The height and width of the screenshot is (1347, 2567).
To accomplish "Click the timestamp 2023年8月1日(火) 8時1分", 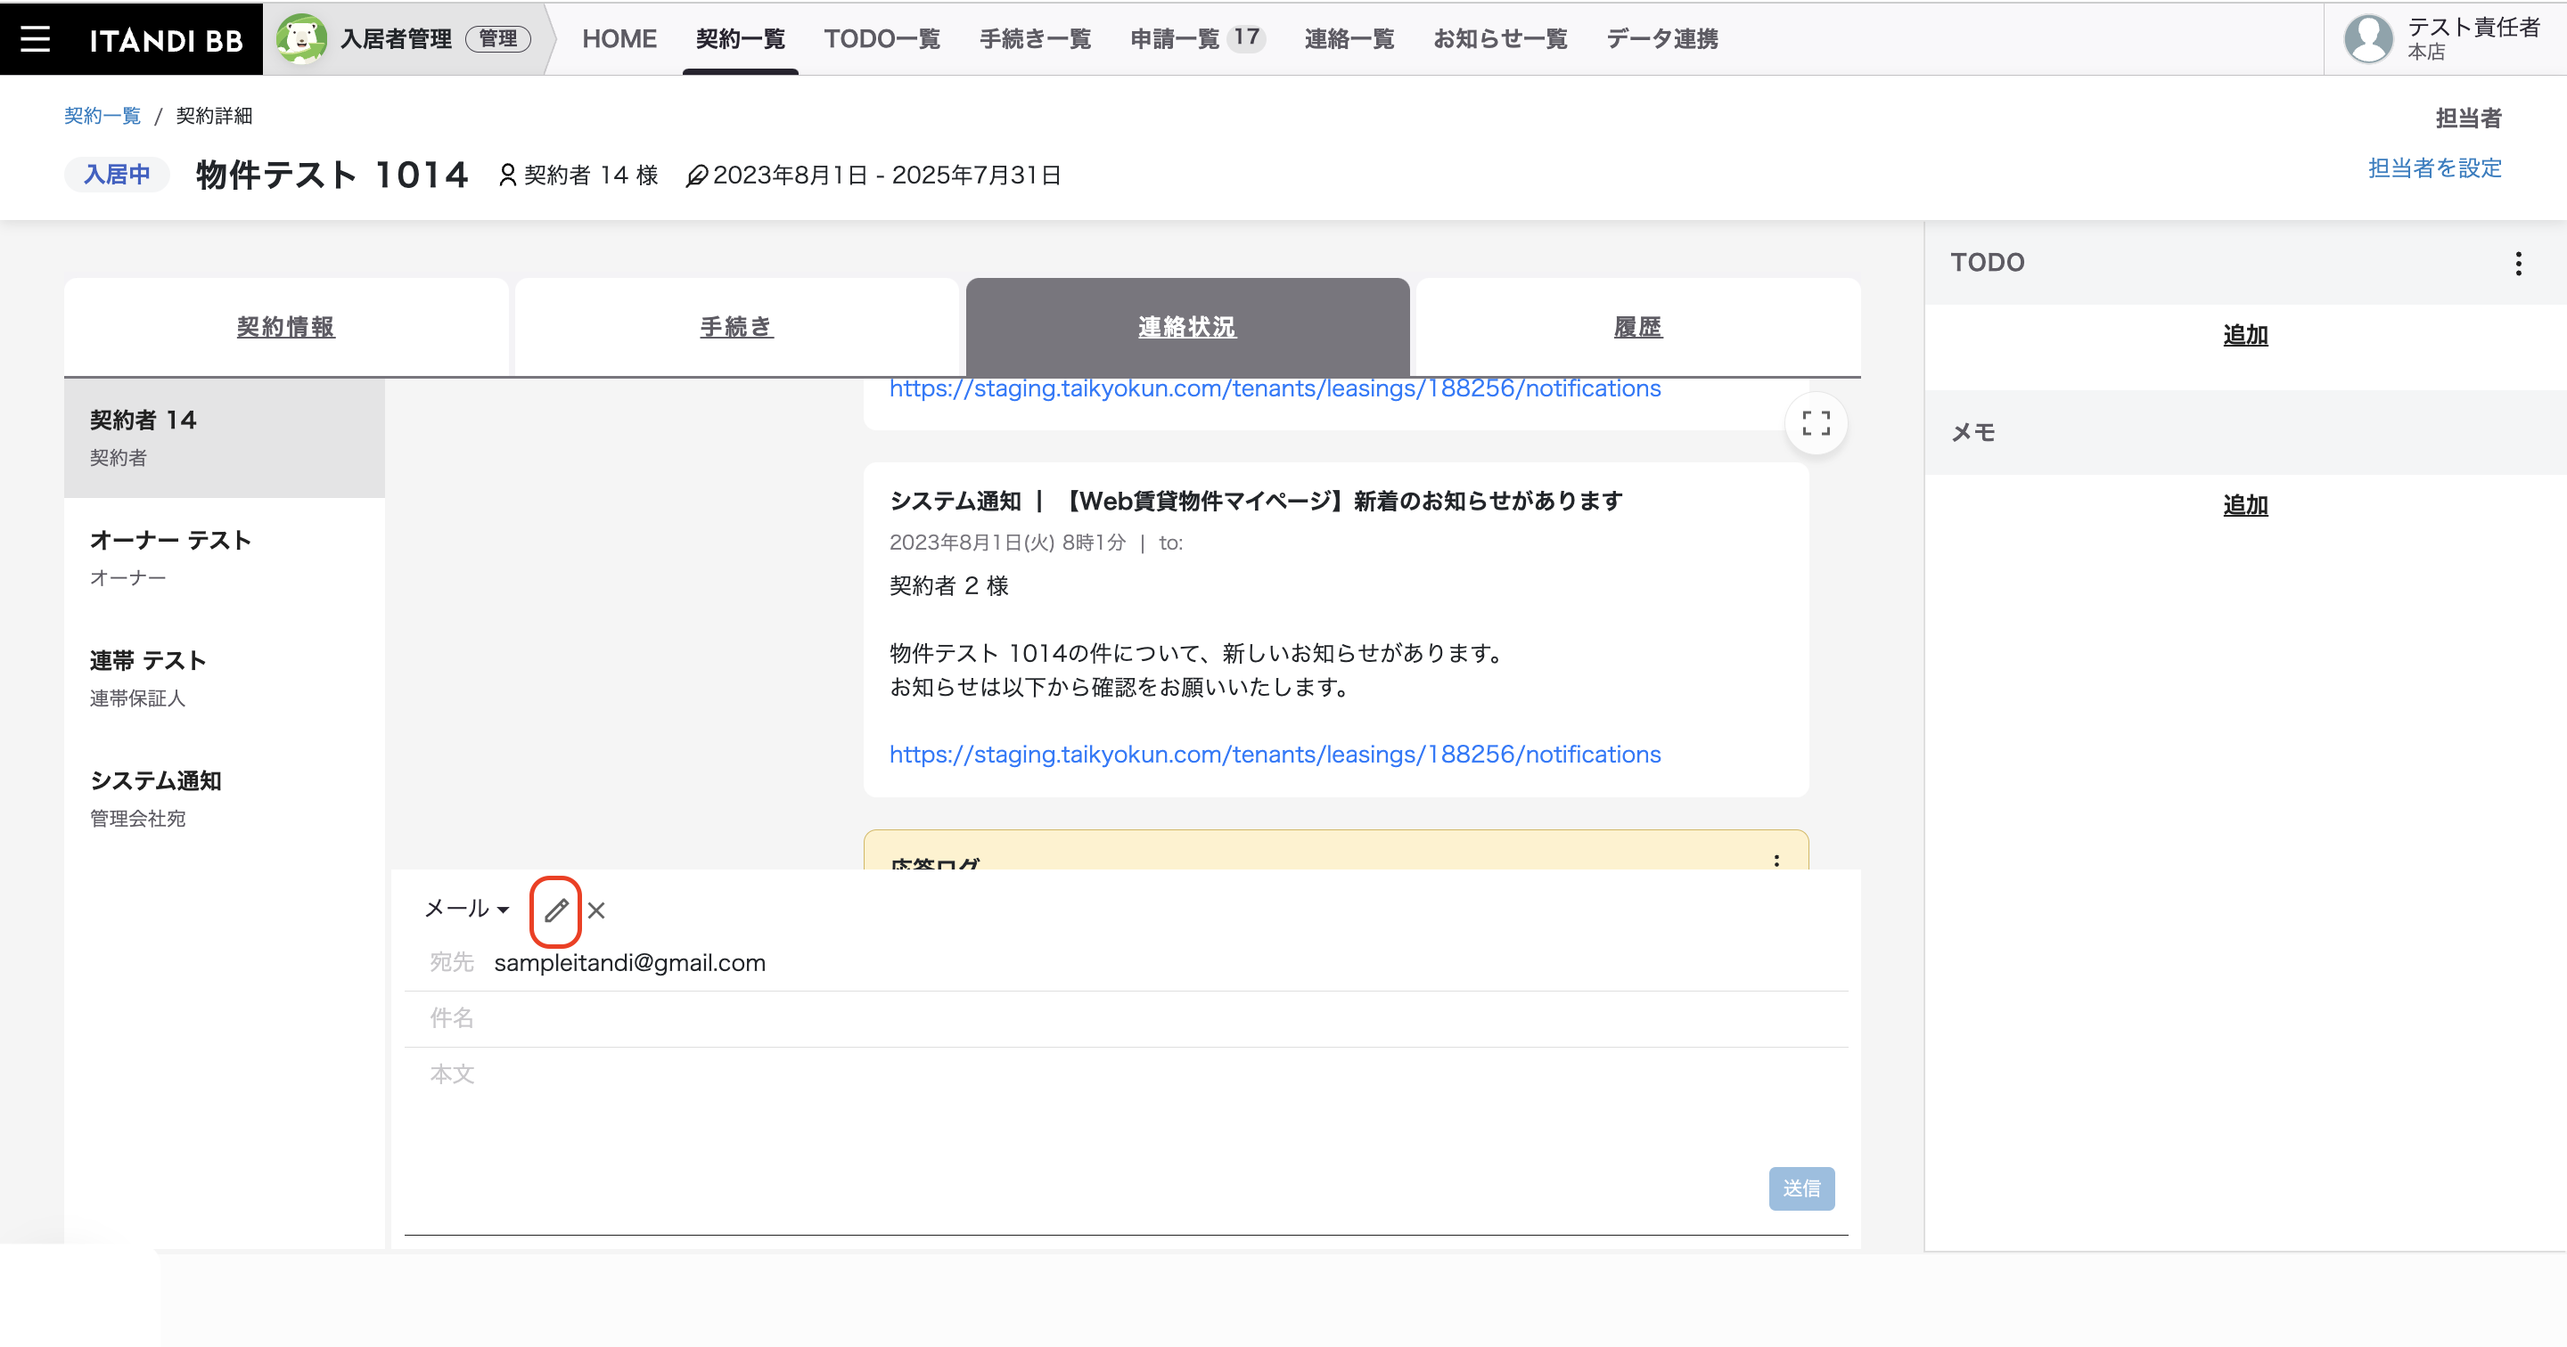I will click(1007, 543).
